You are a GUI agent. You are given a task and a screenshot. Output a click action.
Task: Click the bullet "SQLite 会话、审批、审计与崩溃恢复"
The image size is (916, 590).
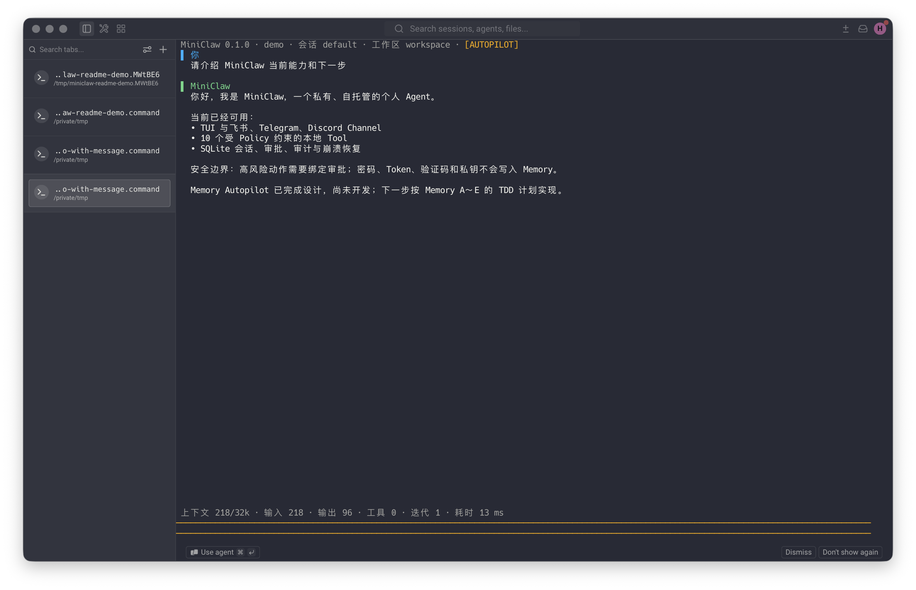pos(276,149)
